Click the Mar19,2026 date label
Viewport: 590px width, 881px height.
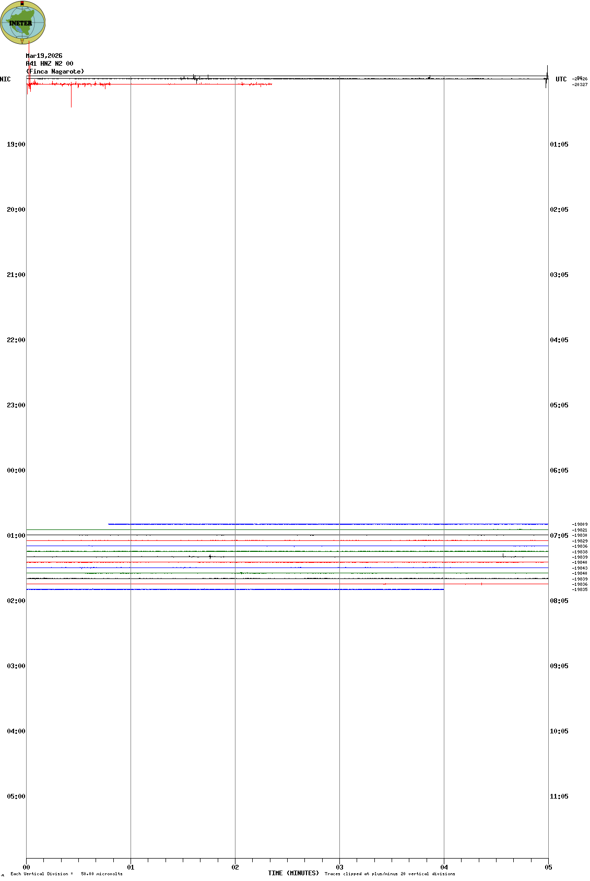44,56
